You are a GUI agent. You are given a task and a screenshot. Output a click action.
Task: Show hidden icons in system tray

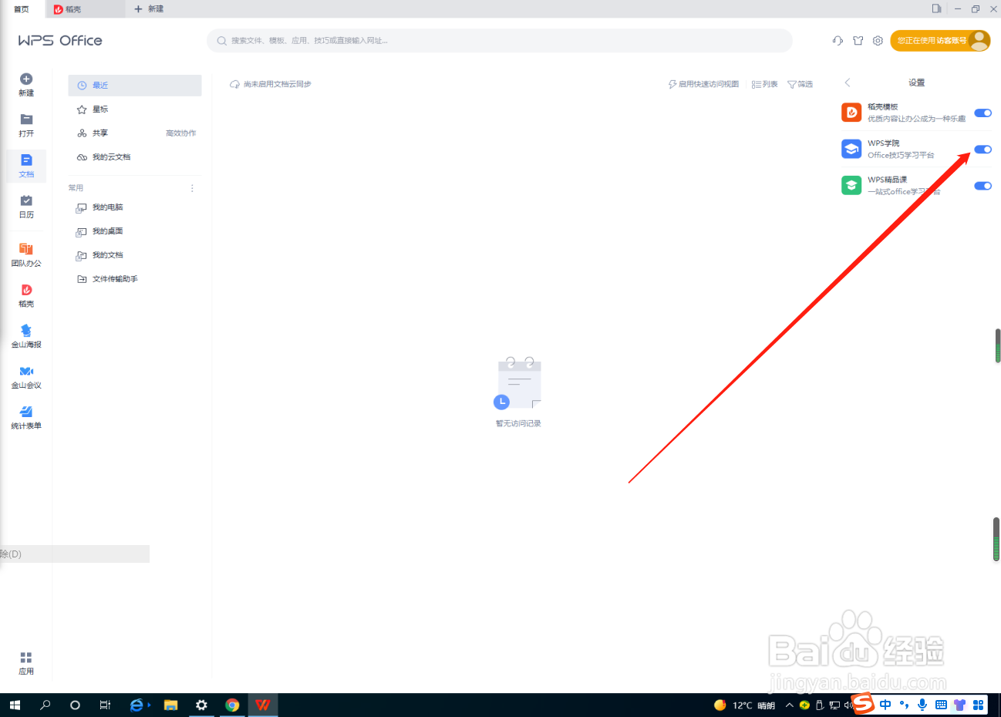[789, 705]
